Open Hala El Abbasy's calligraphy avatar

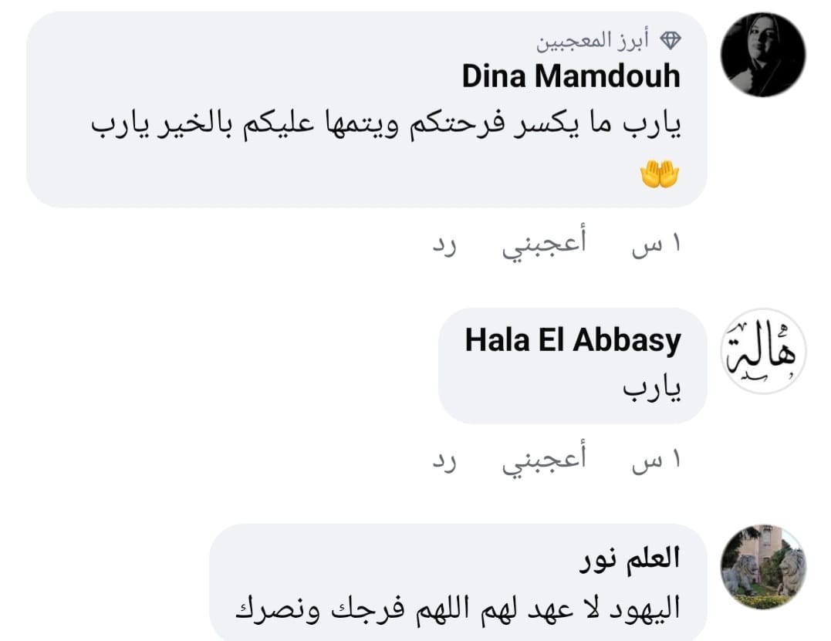pyautogui.click(x=762, y=352)
